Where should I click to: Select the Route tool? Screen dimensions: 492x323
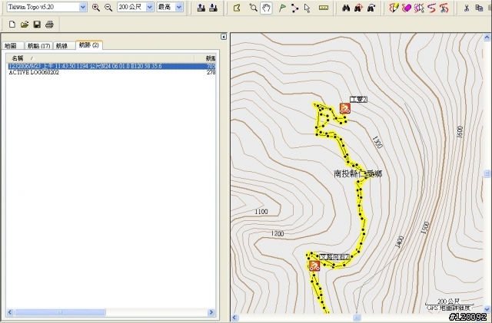point(294,8)
